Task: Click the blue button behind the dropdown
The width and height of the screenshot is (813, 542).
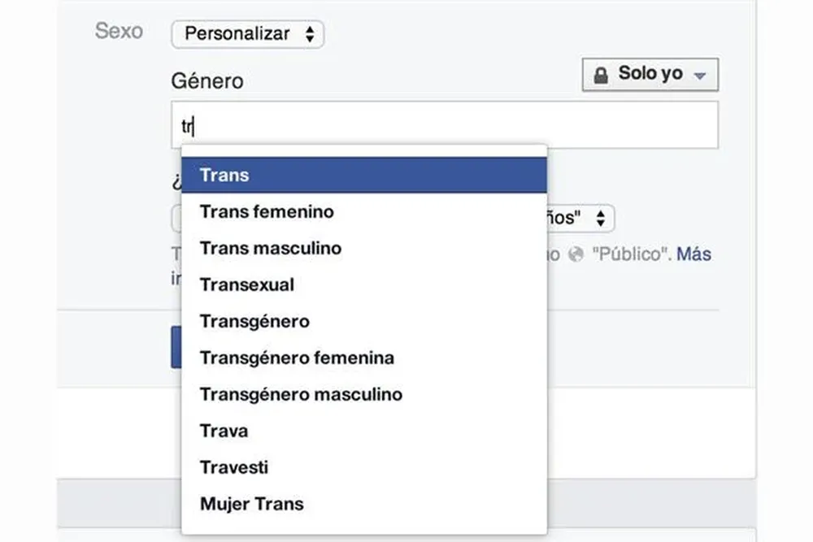Action: click(176, 348)
